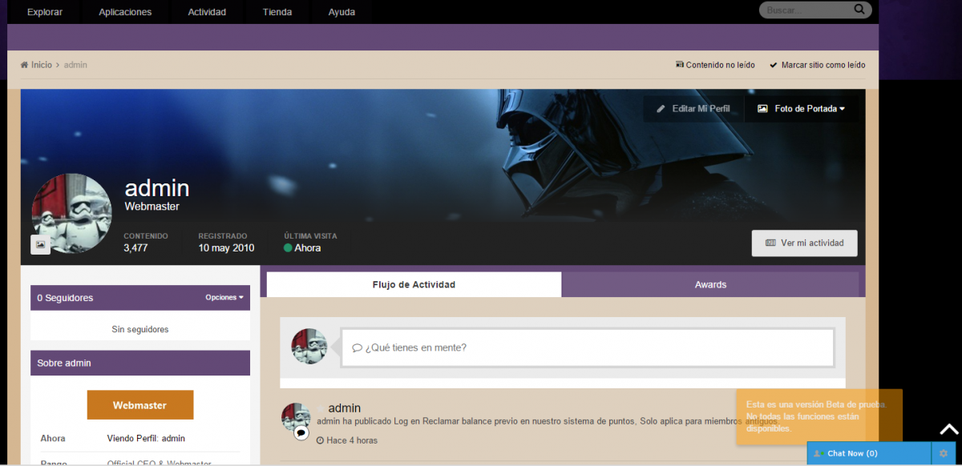Click the Sobre admin panel header
This screenshot has height=466, width=962.
(140, 363)
